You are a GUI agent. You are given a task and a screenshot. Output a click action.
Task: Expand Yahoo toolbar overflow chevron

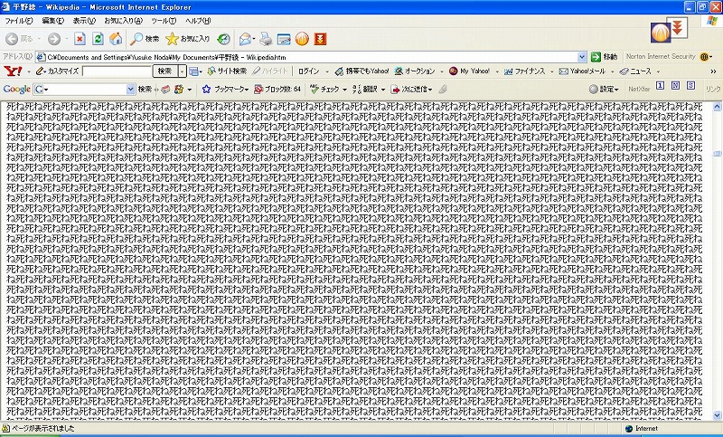click(713, 71)
